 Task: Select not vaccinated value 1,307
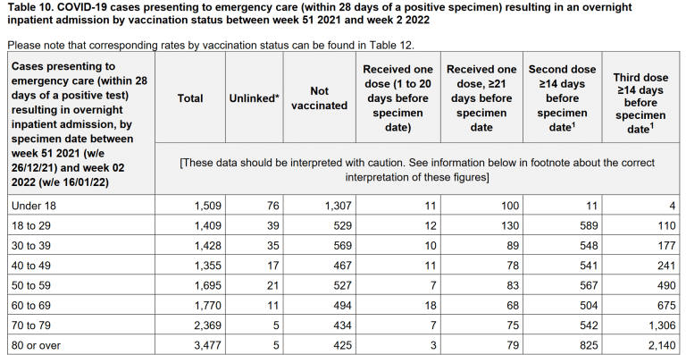coord(338,206)
